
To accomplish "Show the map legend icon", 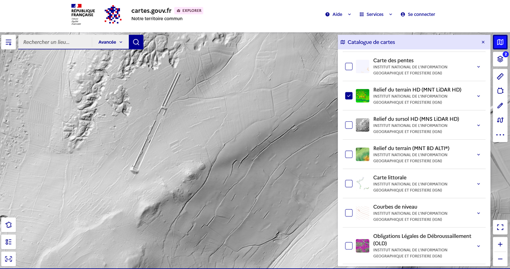I will (x=8, y=242).
